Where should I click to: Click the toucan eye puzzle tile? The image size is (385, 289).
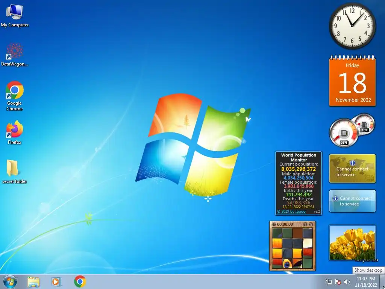287,264
